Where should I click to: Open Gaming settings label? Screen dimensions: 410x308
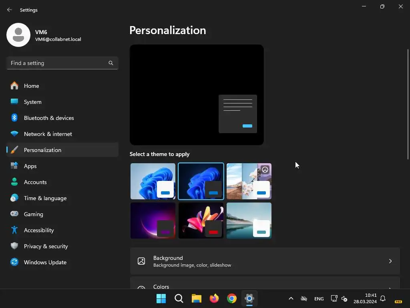pyautogui.click(x=34, y=214)
